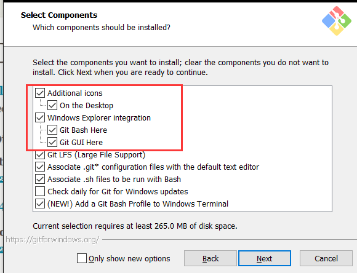
Task: Toggle Add Git Bash Profile to Windows Terminal
Action: tap(40, 204)
